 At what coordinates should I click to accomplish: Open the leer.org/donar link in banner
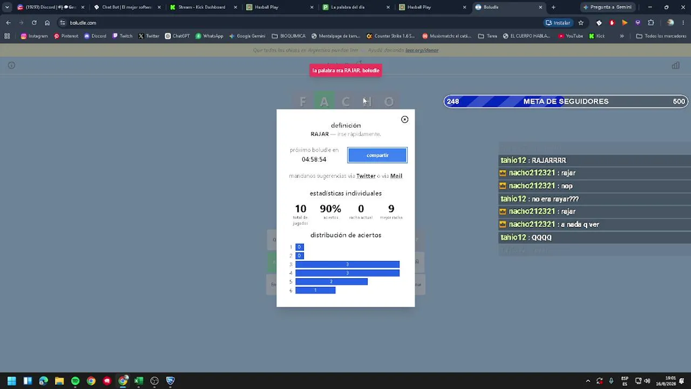pos(422,50)
